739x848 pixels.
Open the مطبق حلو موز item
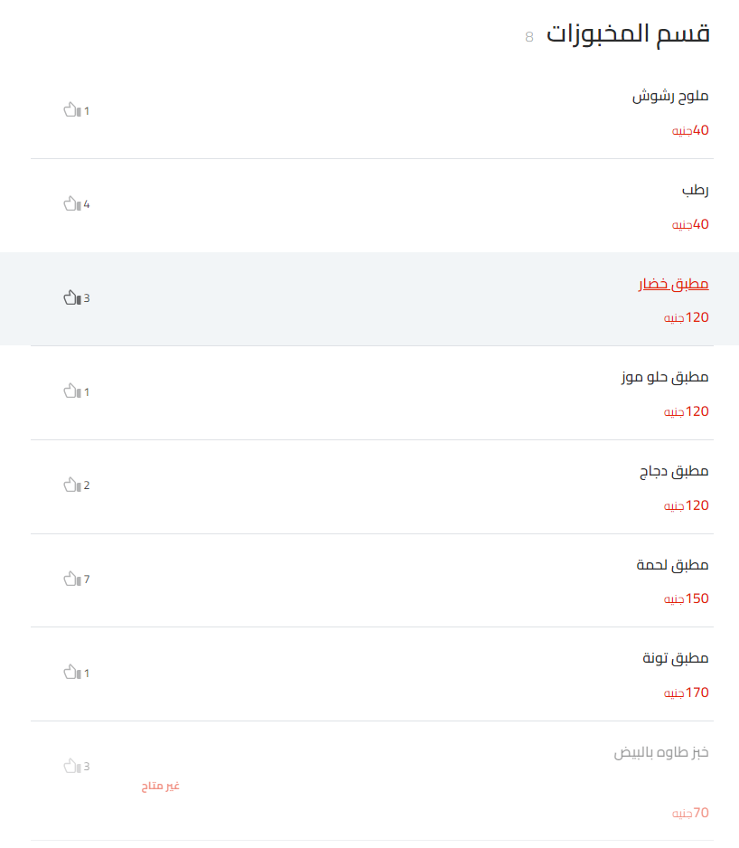point(665,377)
